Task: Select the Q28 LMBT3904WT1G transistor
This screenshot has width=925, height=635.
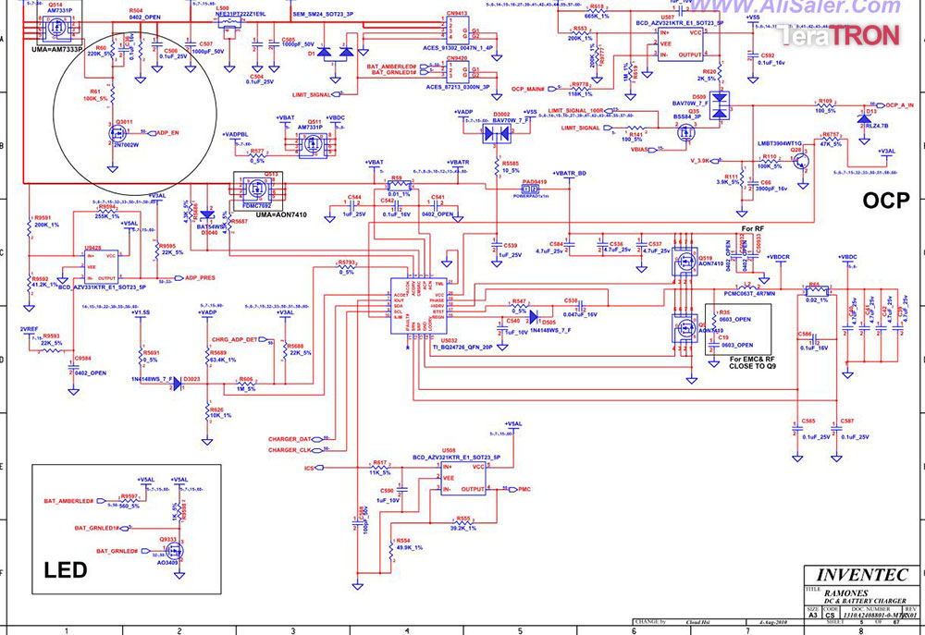Action: pyautogui.click(x=801, y=160)
